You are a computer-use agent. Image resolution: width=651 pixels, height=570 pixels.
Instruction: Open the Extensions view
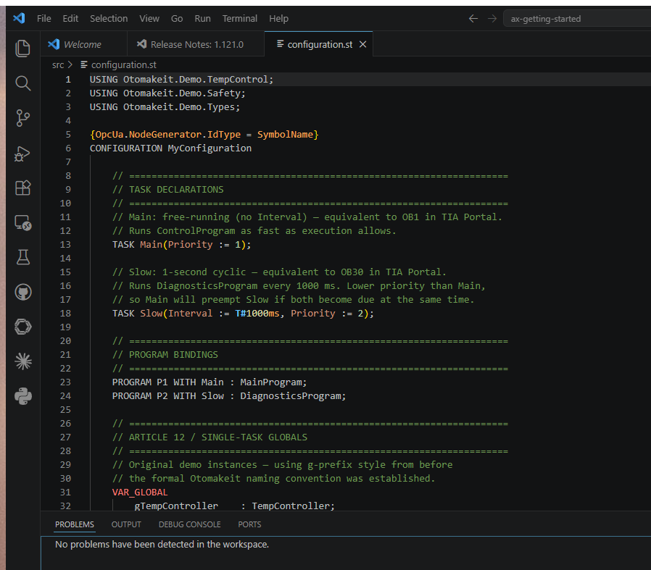tap(22, 188)
